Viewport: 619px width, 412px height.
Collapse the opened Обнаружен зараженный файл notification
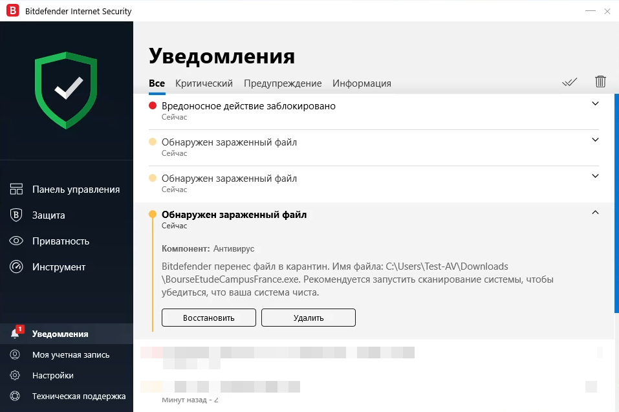595,212
